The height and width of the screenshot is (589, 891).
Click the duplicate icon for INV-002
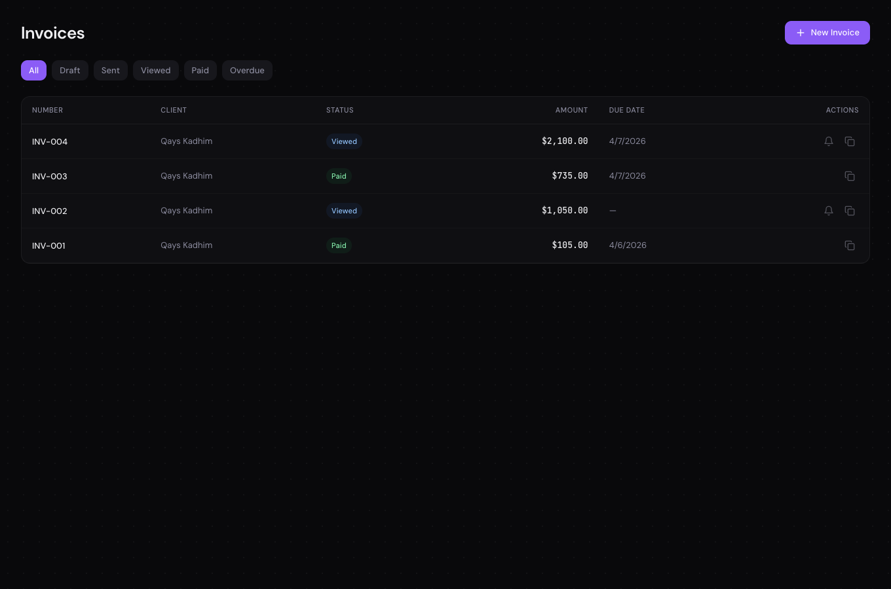point(850,211)
